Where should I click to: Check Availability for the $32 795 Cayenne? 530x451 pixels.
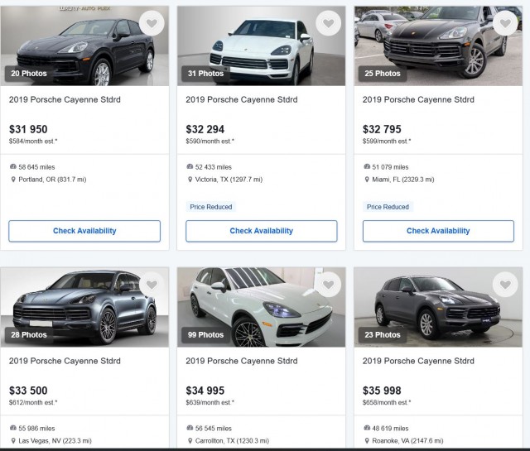coord(438,231)
